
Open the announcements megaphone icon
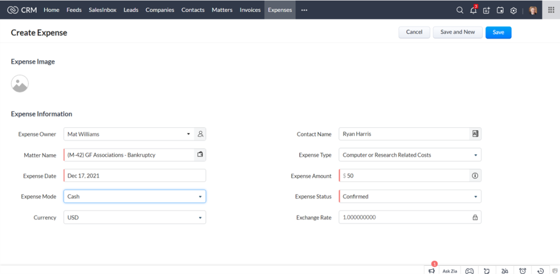(431, 271)
